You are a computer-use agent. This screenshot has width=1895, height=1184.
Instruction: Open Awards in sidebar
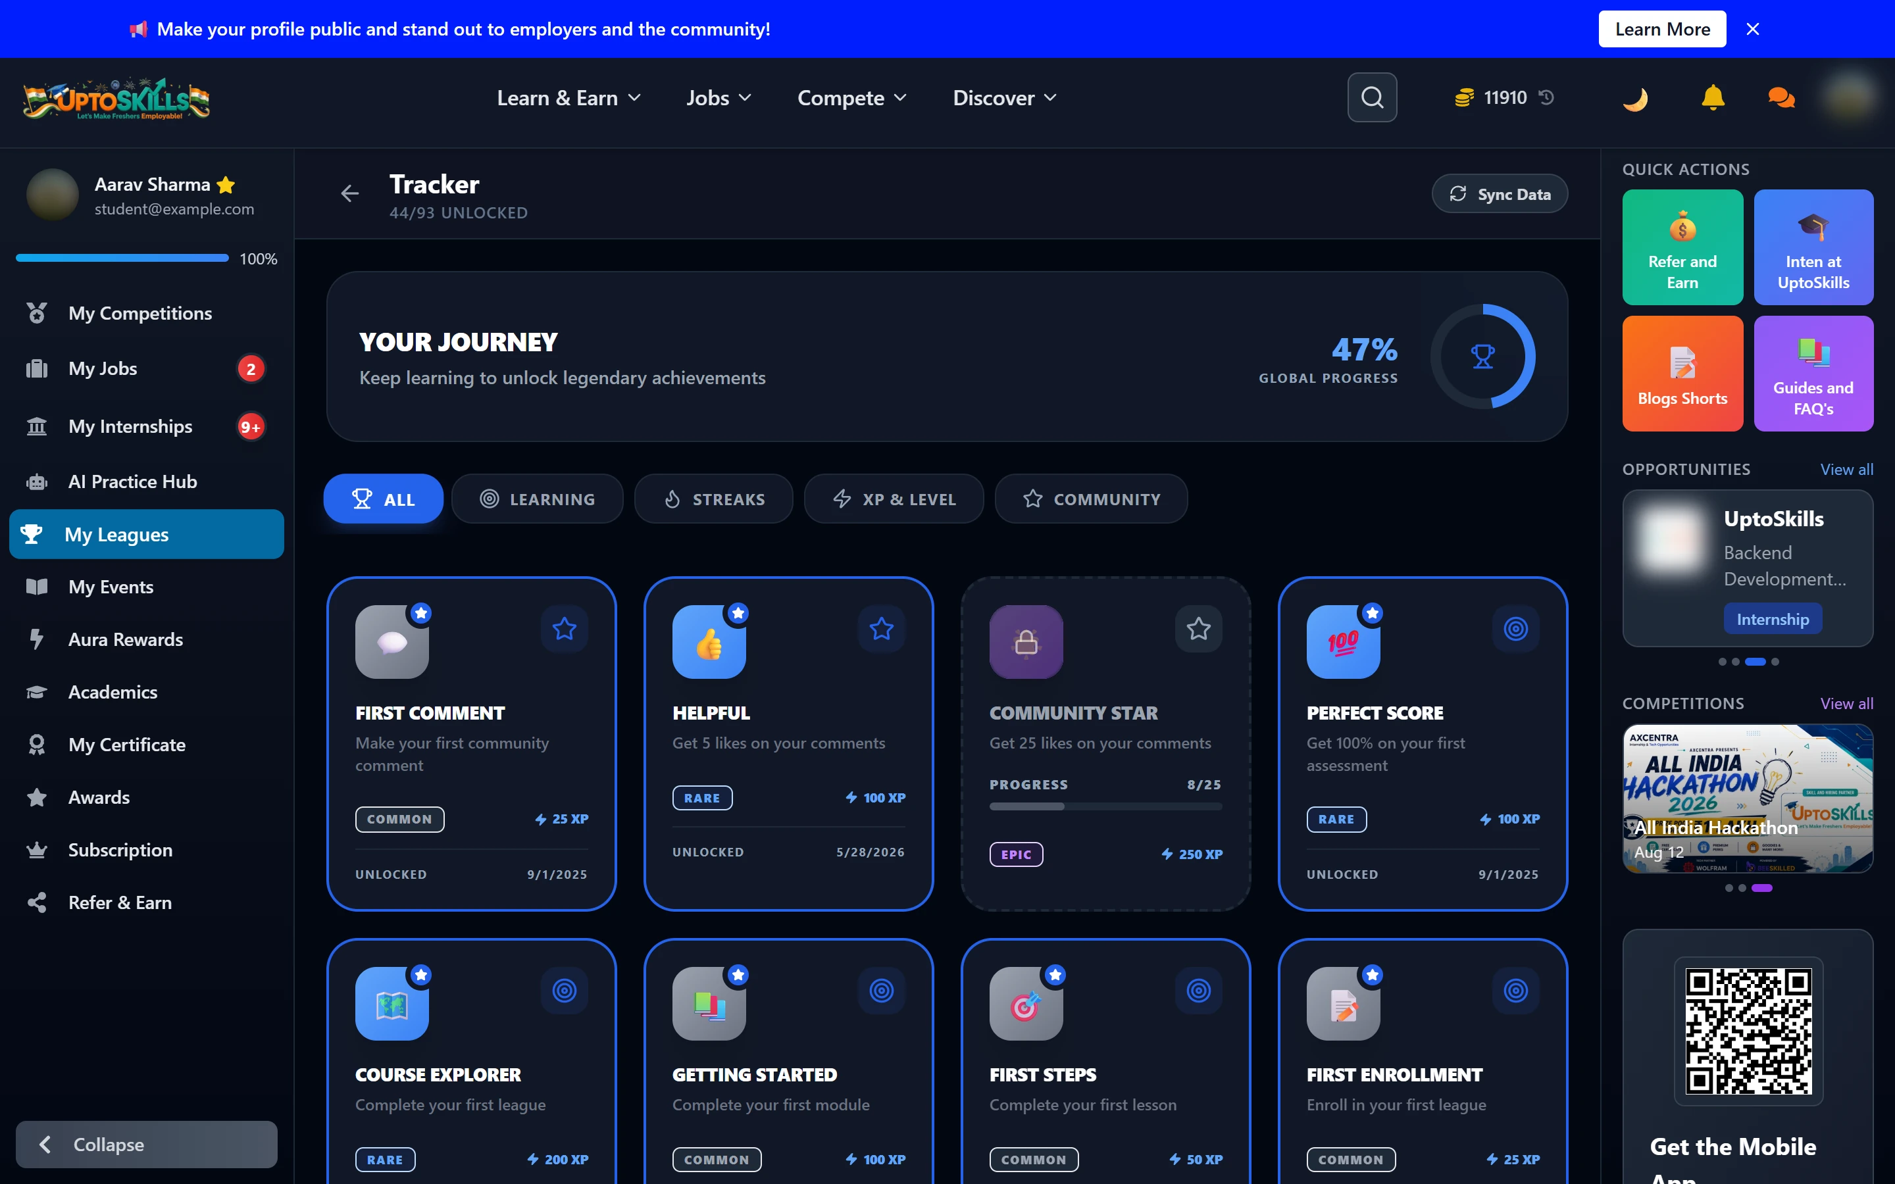[147, 797]
